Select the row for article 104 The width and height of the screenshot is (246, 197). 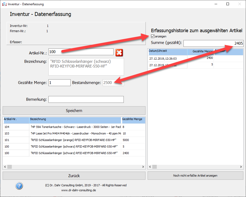click(74, 127)
